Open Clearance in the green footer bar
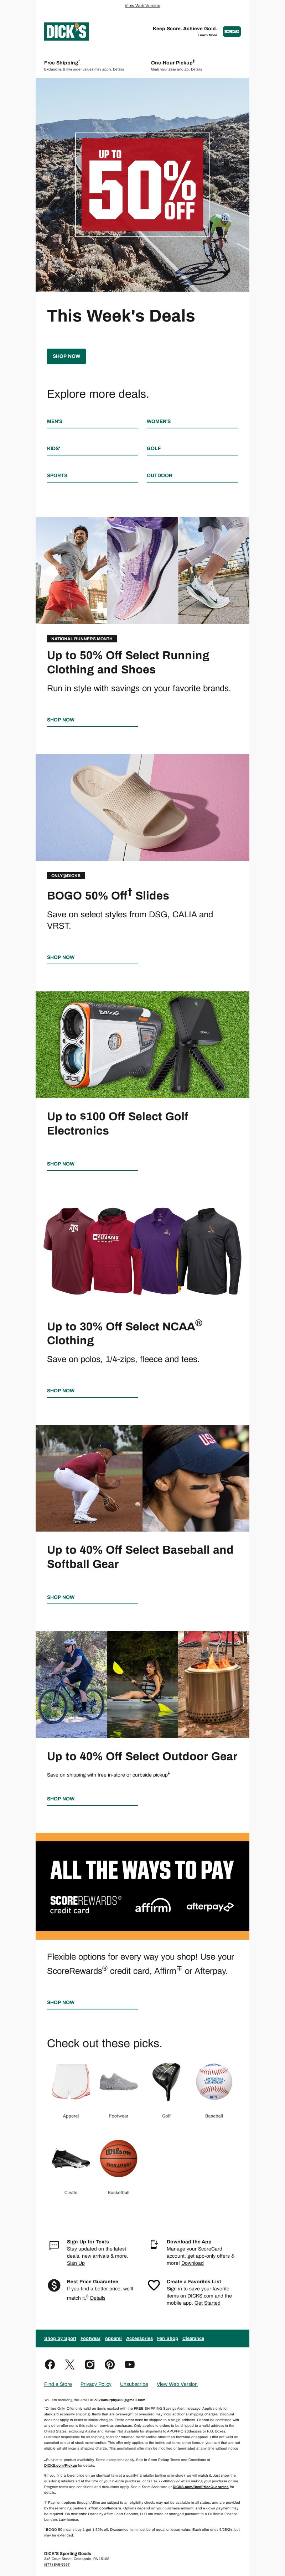This screenshot has height=2576, width=285. [x=193, y=2338]
